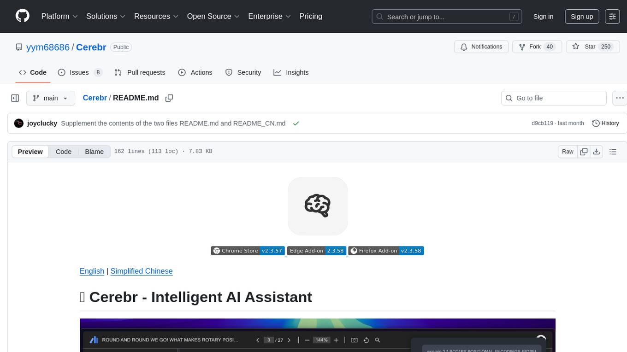Image resolution: width=627 pixels, height=352 pixels.
Task: Open the Edge Add-on 2.3.58 badge
Action: click(x=316, y=251)
